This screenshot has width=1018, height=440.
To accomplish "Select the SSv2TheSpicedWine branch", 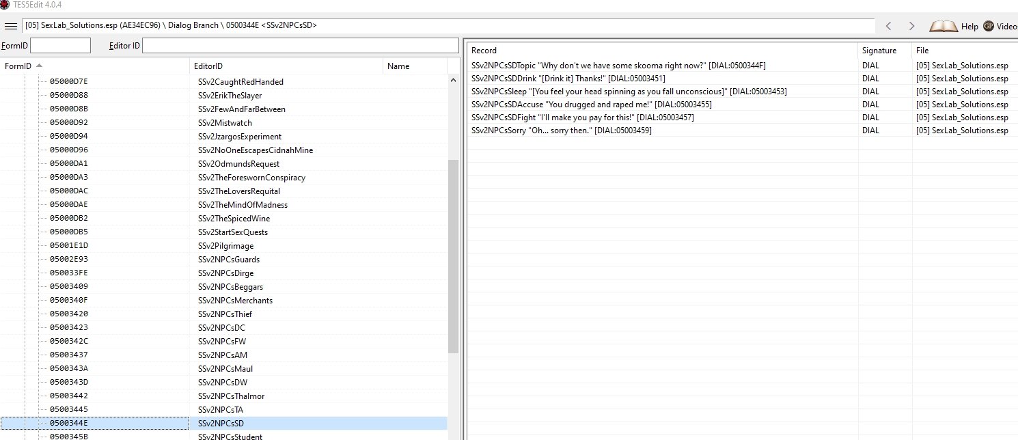I will click(234, 219).
